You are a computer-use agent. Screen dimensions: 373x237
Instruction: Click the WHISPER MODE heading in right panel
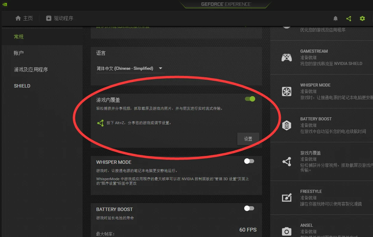coord(315,85)
